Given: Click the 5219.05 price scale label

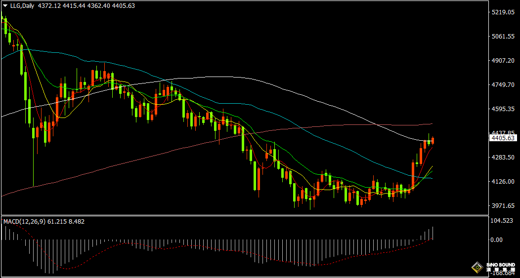Looking at the screenshot, I should coord(504,12).
